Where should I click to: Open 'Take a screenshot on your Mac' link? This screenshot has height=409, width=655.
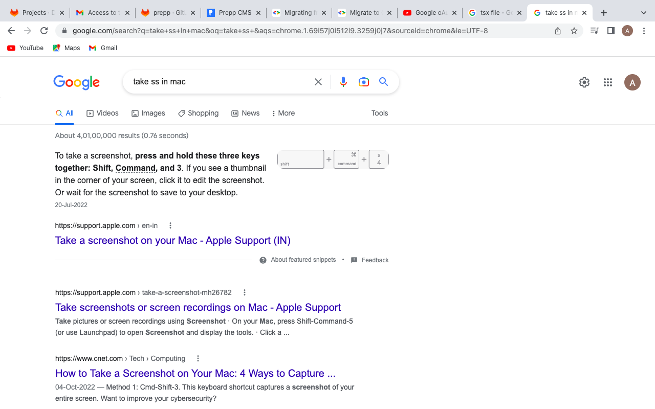tap(173, 240)
